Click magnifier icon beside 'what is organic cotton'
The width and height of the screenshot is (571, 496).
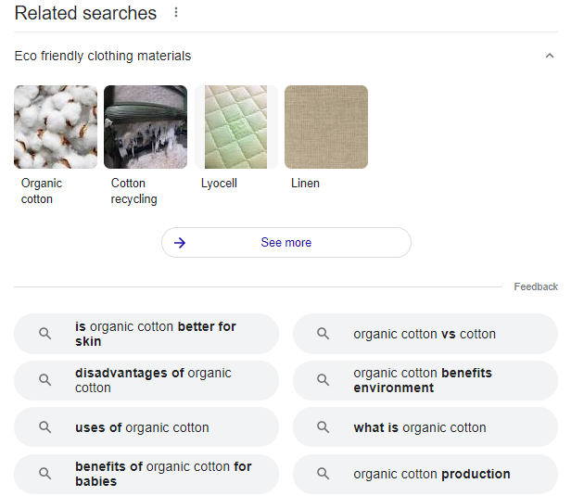point(323,426)
